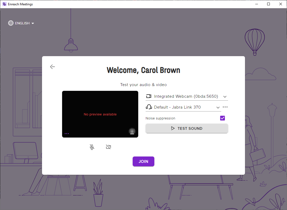This screenshot has width=287, height=210.
Task: Expand the Jabra Link 370 audio dropdown arrow
Action: [218, 108]
